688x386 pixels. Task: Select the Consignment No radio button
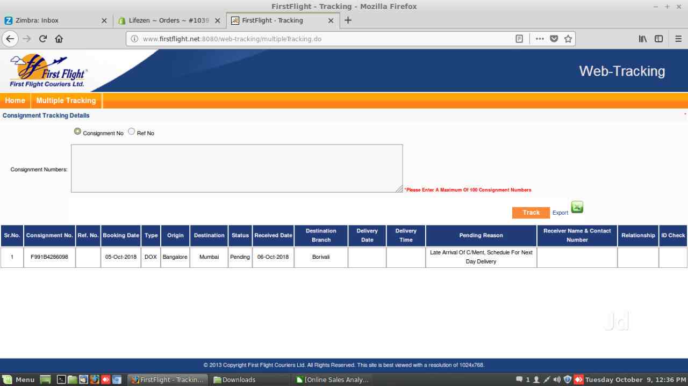[77, 131]
